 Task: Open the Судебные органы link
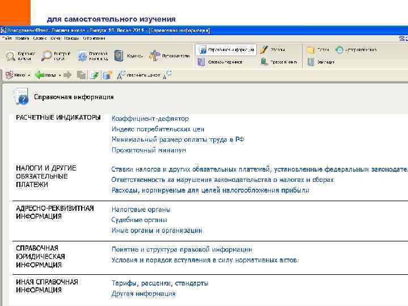pyautogui.click(x=139, y=220)
